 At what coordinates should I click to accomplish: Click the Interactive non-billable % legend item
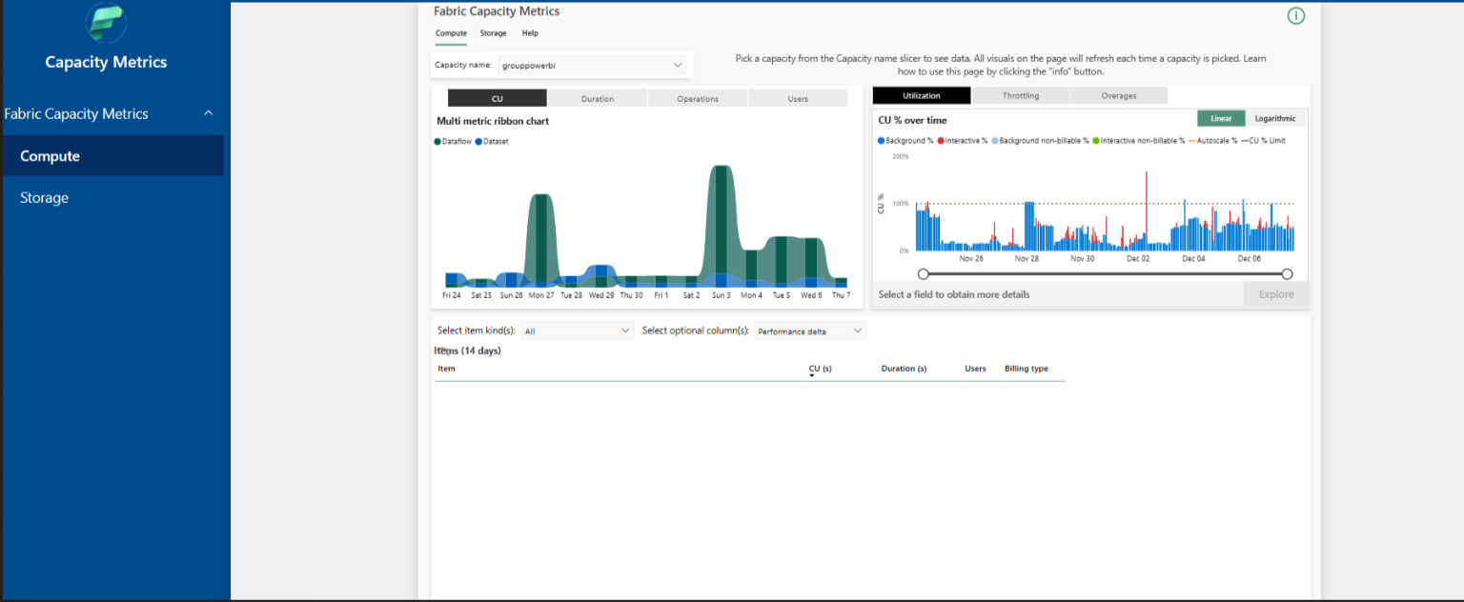1138,141
